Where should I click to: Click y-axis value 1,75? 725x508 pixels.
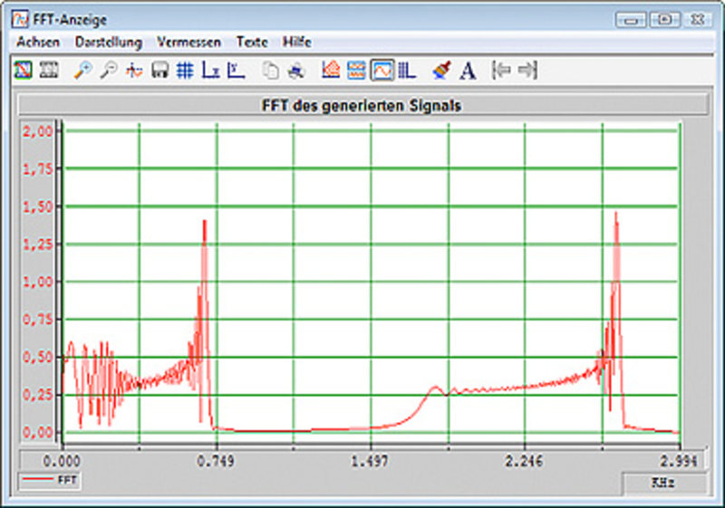[x=38, y=169]
